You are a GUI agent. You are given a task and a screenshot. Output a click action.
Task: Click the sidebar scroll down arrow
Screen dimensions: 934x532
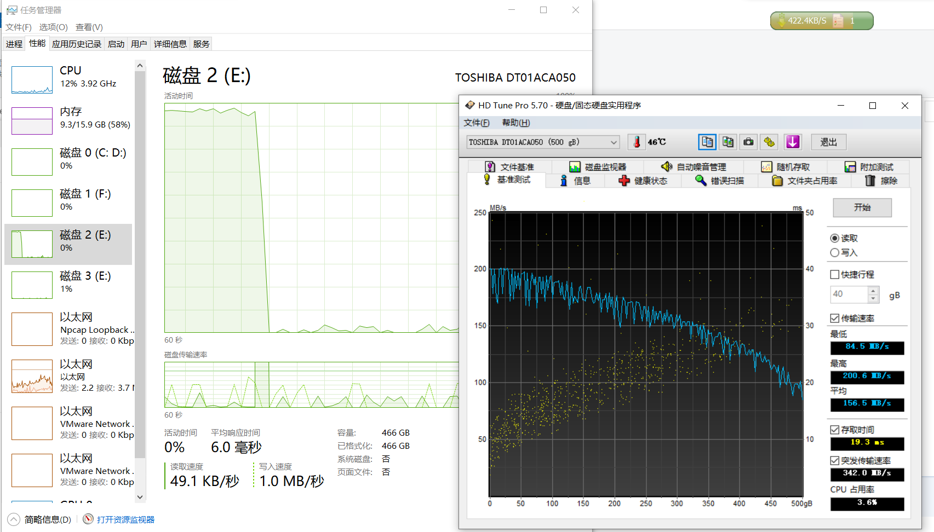(140, 497)
